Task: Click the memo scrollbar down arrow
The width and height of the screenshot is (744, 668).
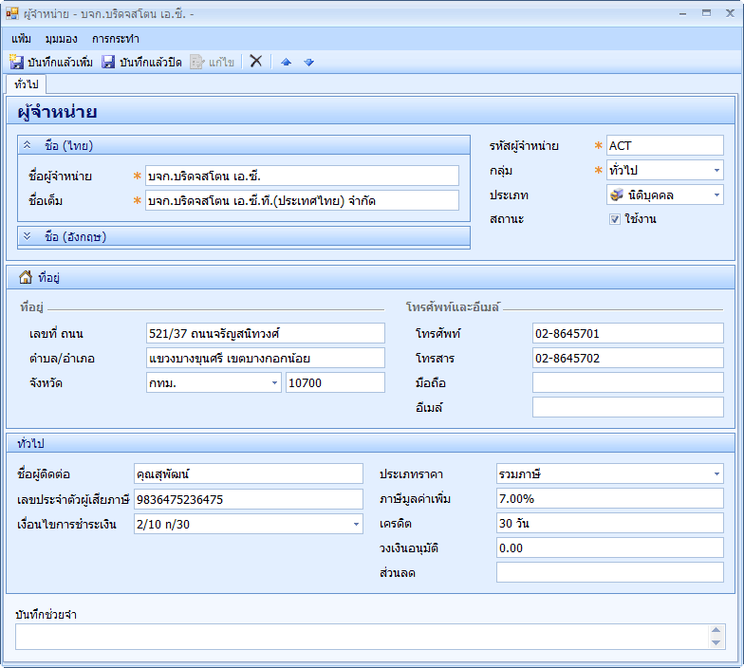Action: click(716, 642)
